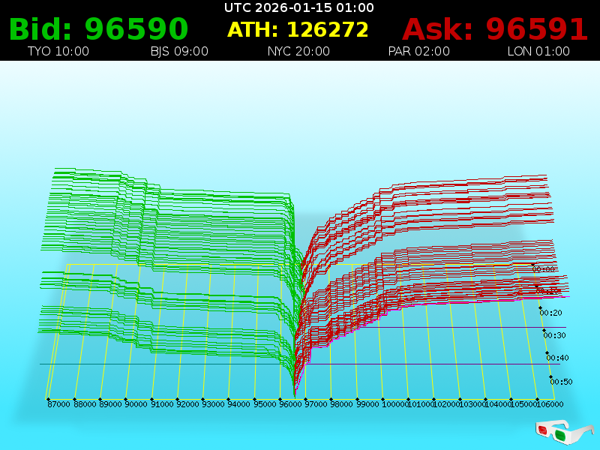Click the 00:20 time axis marker
The width and height of the screenshot is (600, 450).
[x=550, y=313]
